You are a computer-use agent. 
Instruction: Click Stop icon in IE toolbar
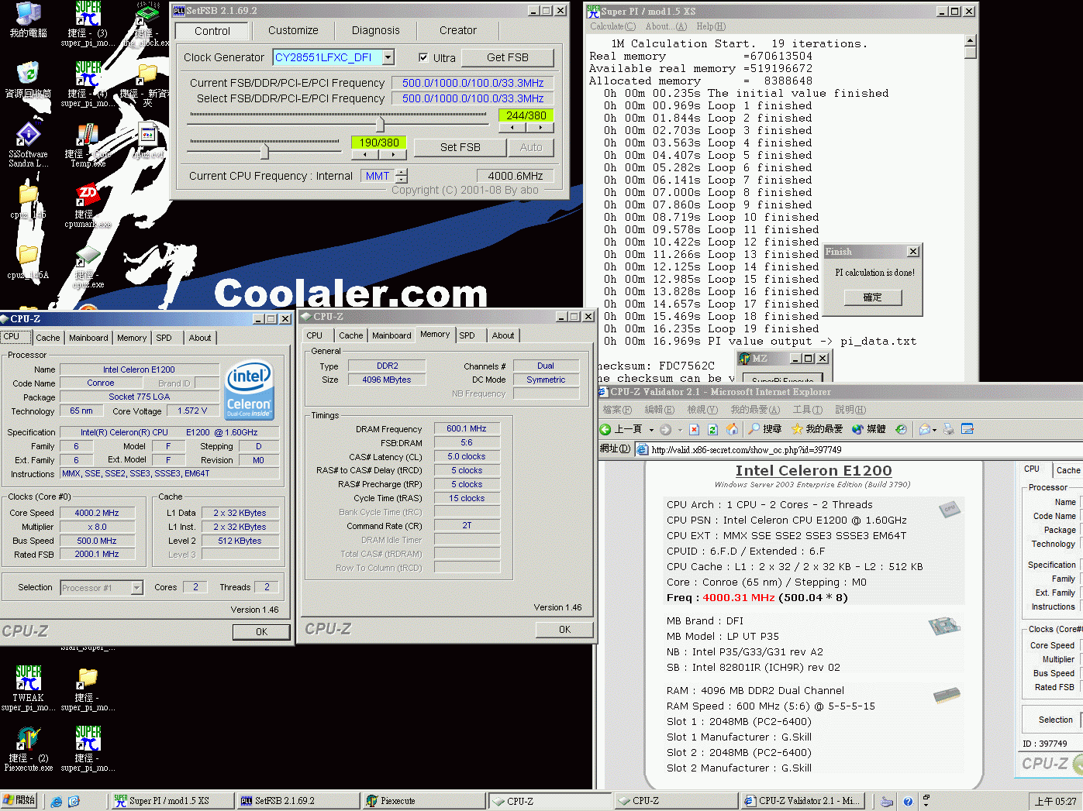point(694,428)
